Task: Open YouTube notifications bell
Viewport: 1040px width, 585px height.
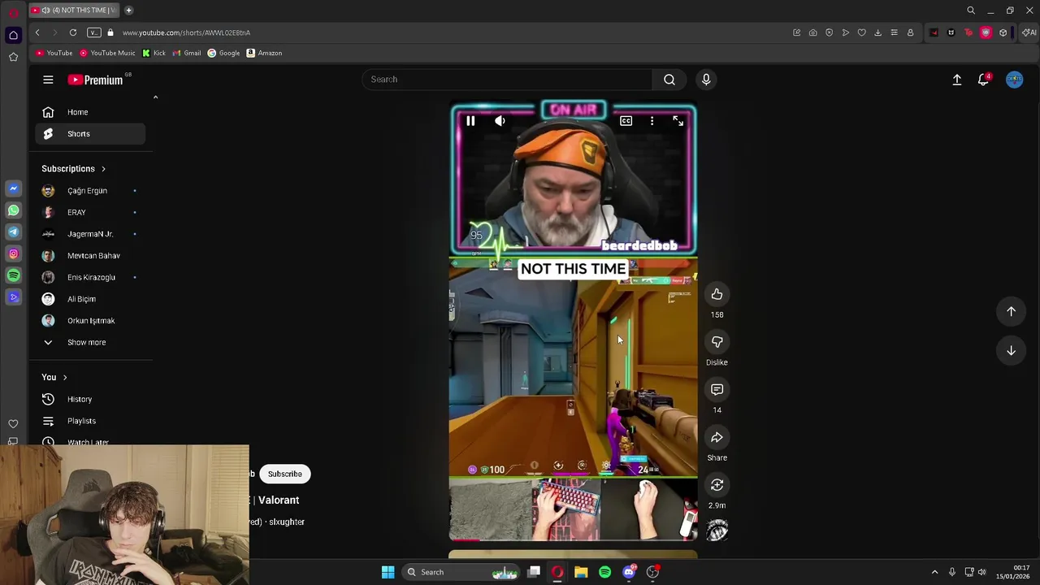Action: click(984, 80)
